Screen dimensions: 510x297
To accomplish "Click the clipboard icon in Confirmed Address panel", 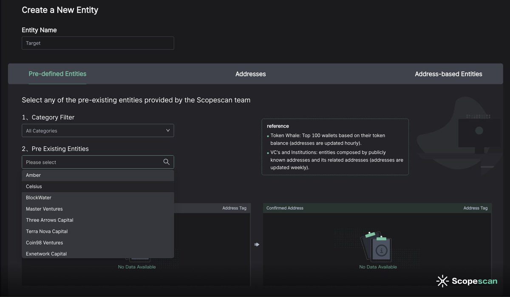I will coord(377,247).
